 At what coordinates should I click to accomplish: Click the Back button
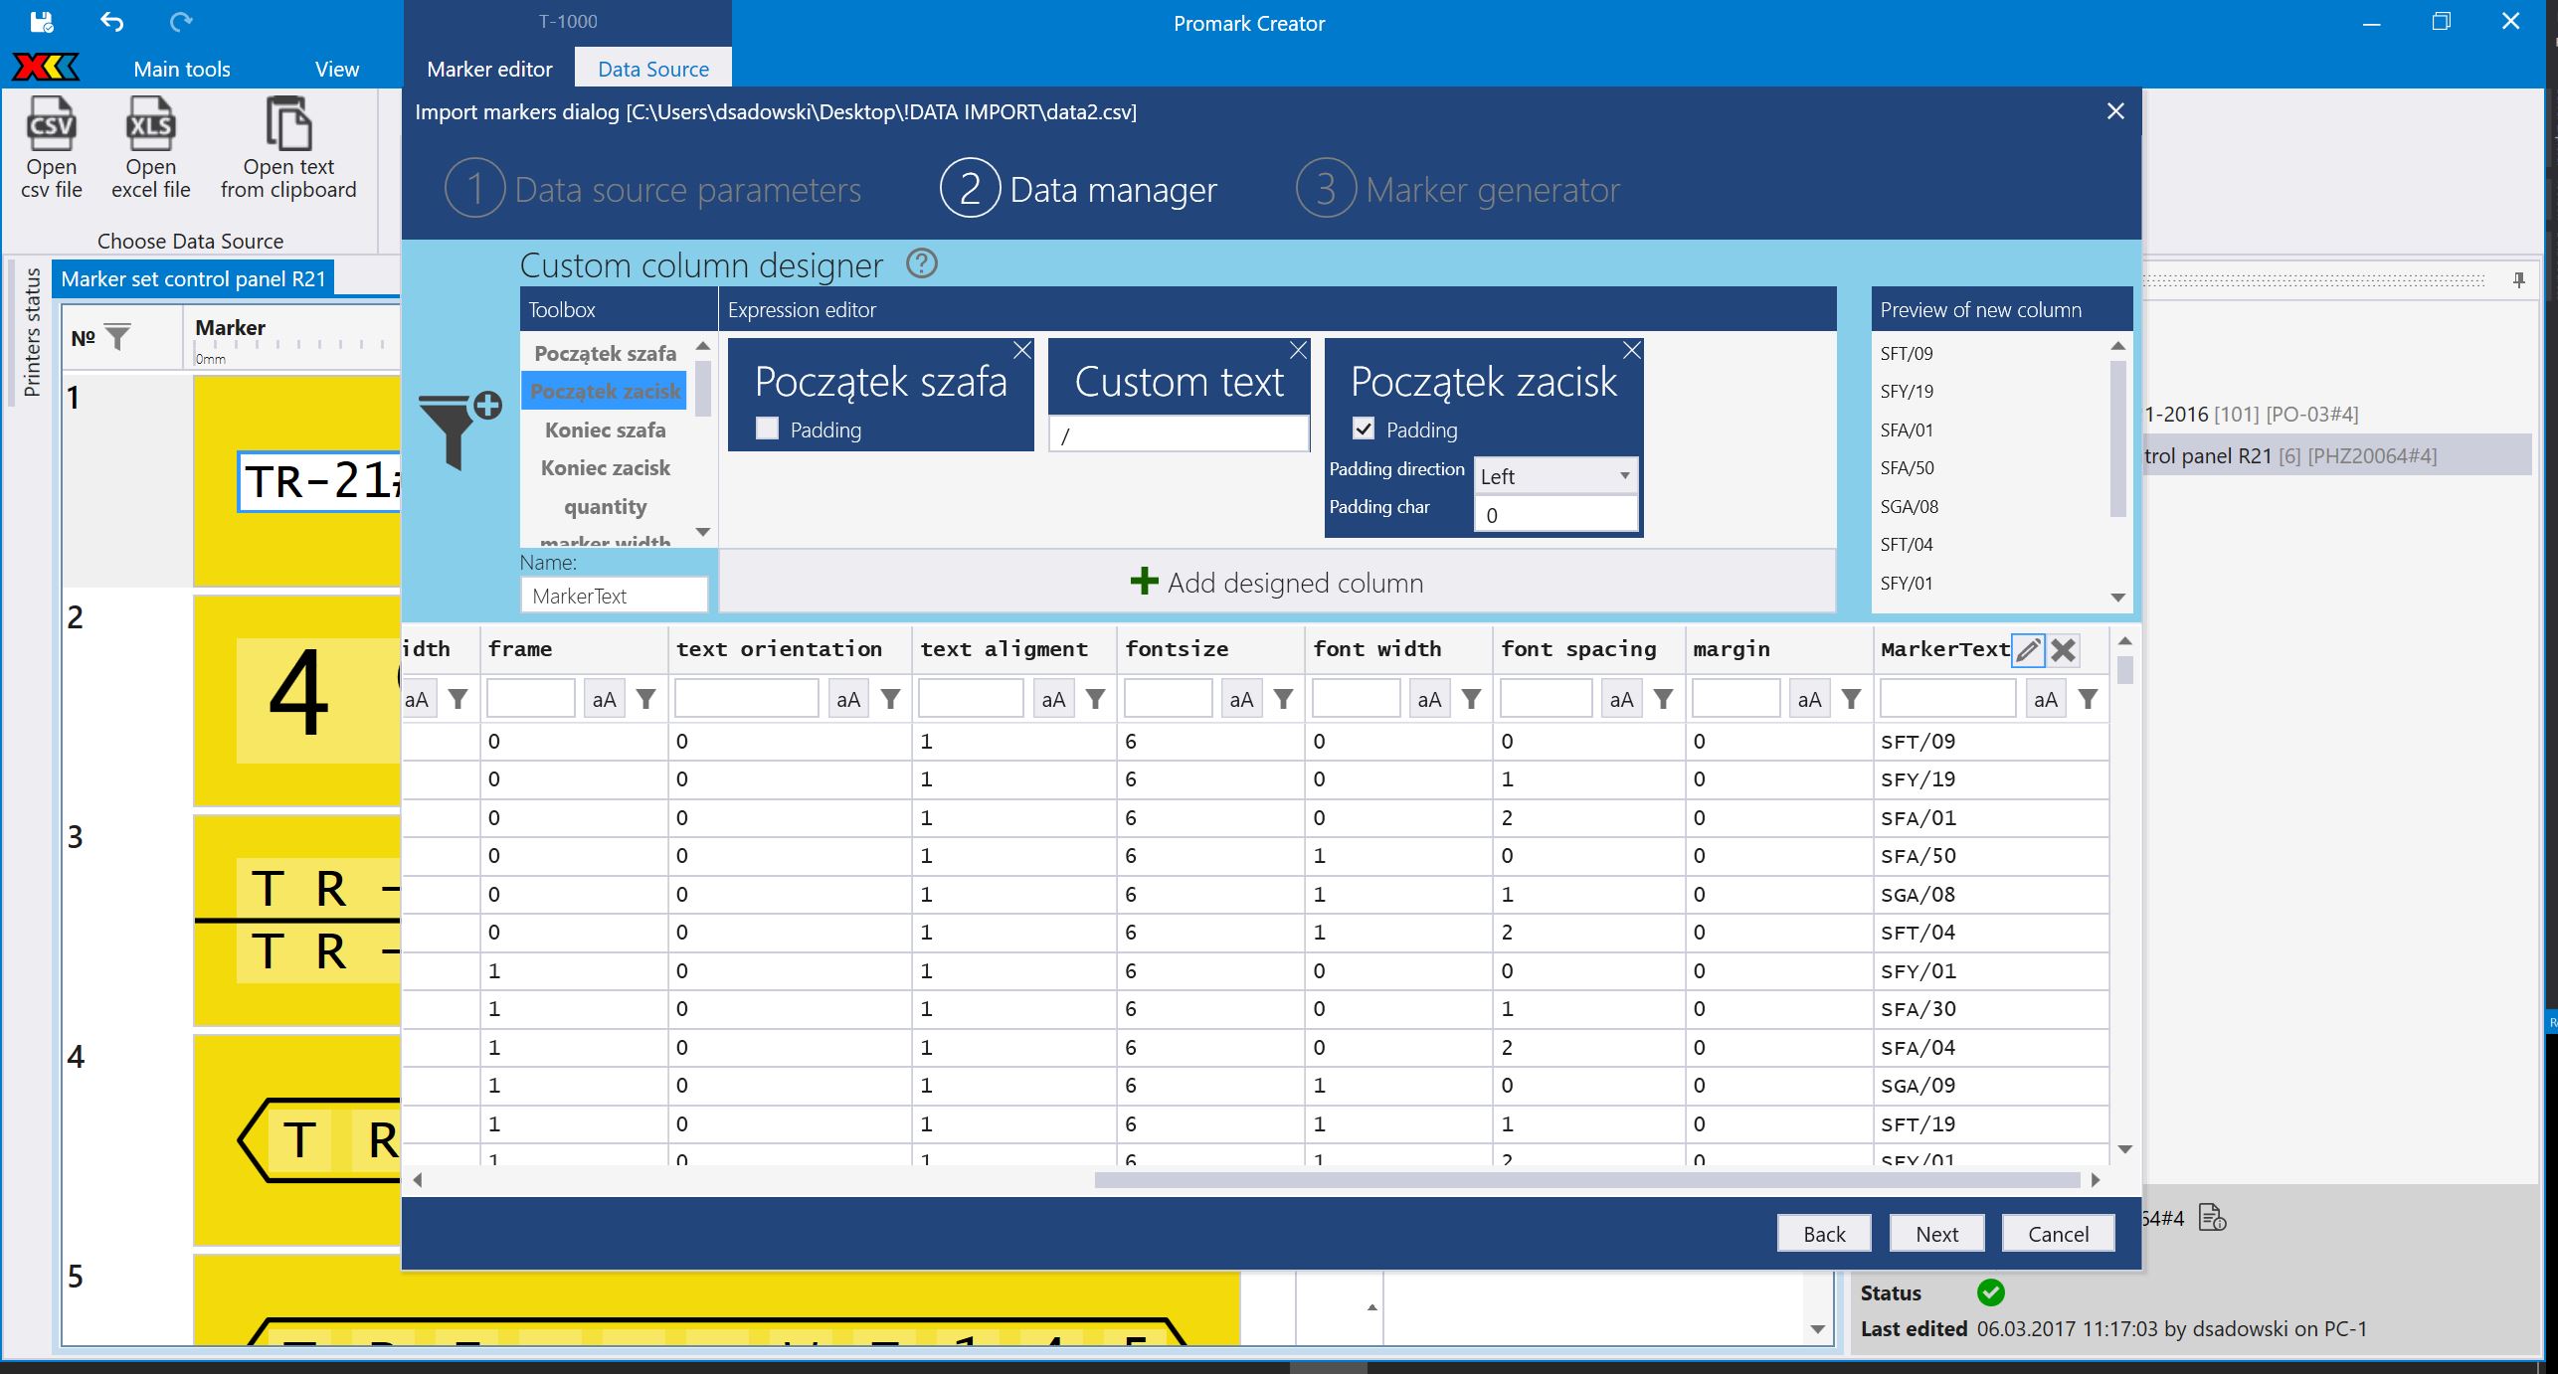[1824, 1234]
